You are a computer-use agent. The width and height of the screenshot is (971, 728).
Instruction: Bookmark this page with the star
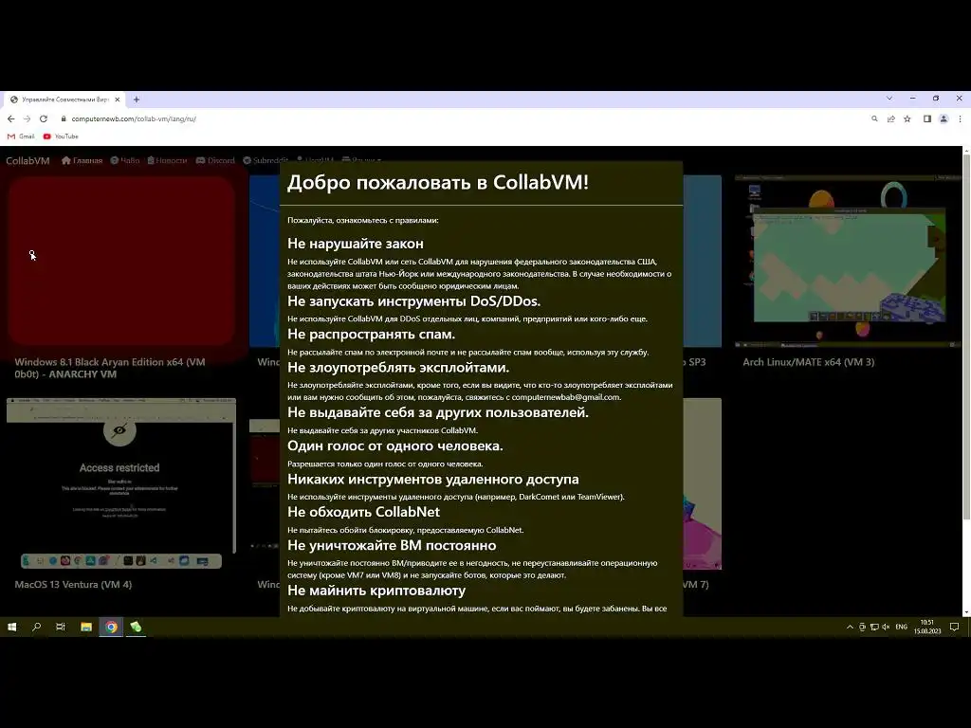coord(907,118)
